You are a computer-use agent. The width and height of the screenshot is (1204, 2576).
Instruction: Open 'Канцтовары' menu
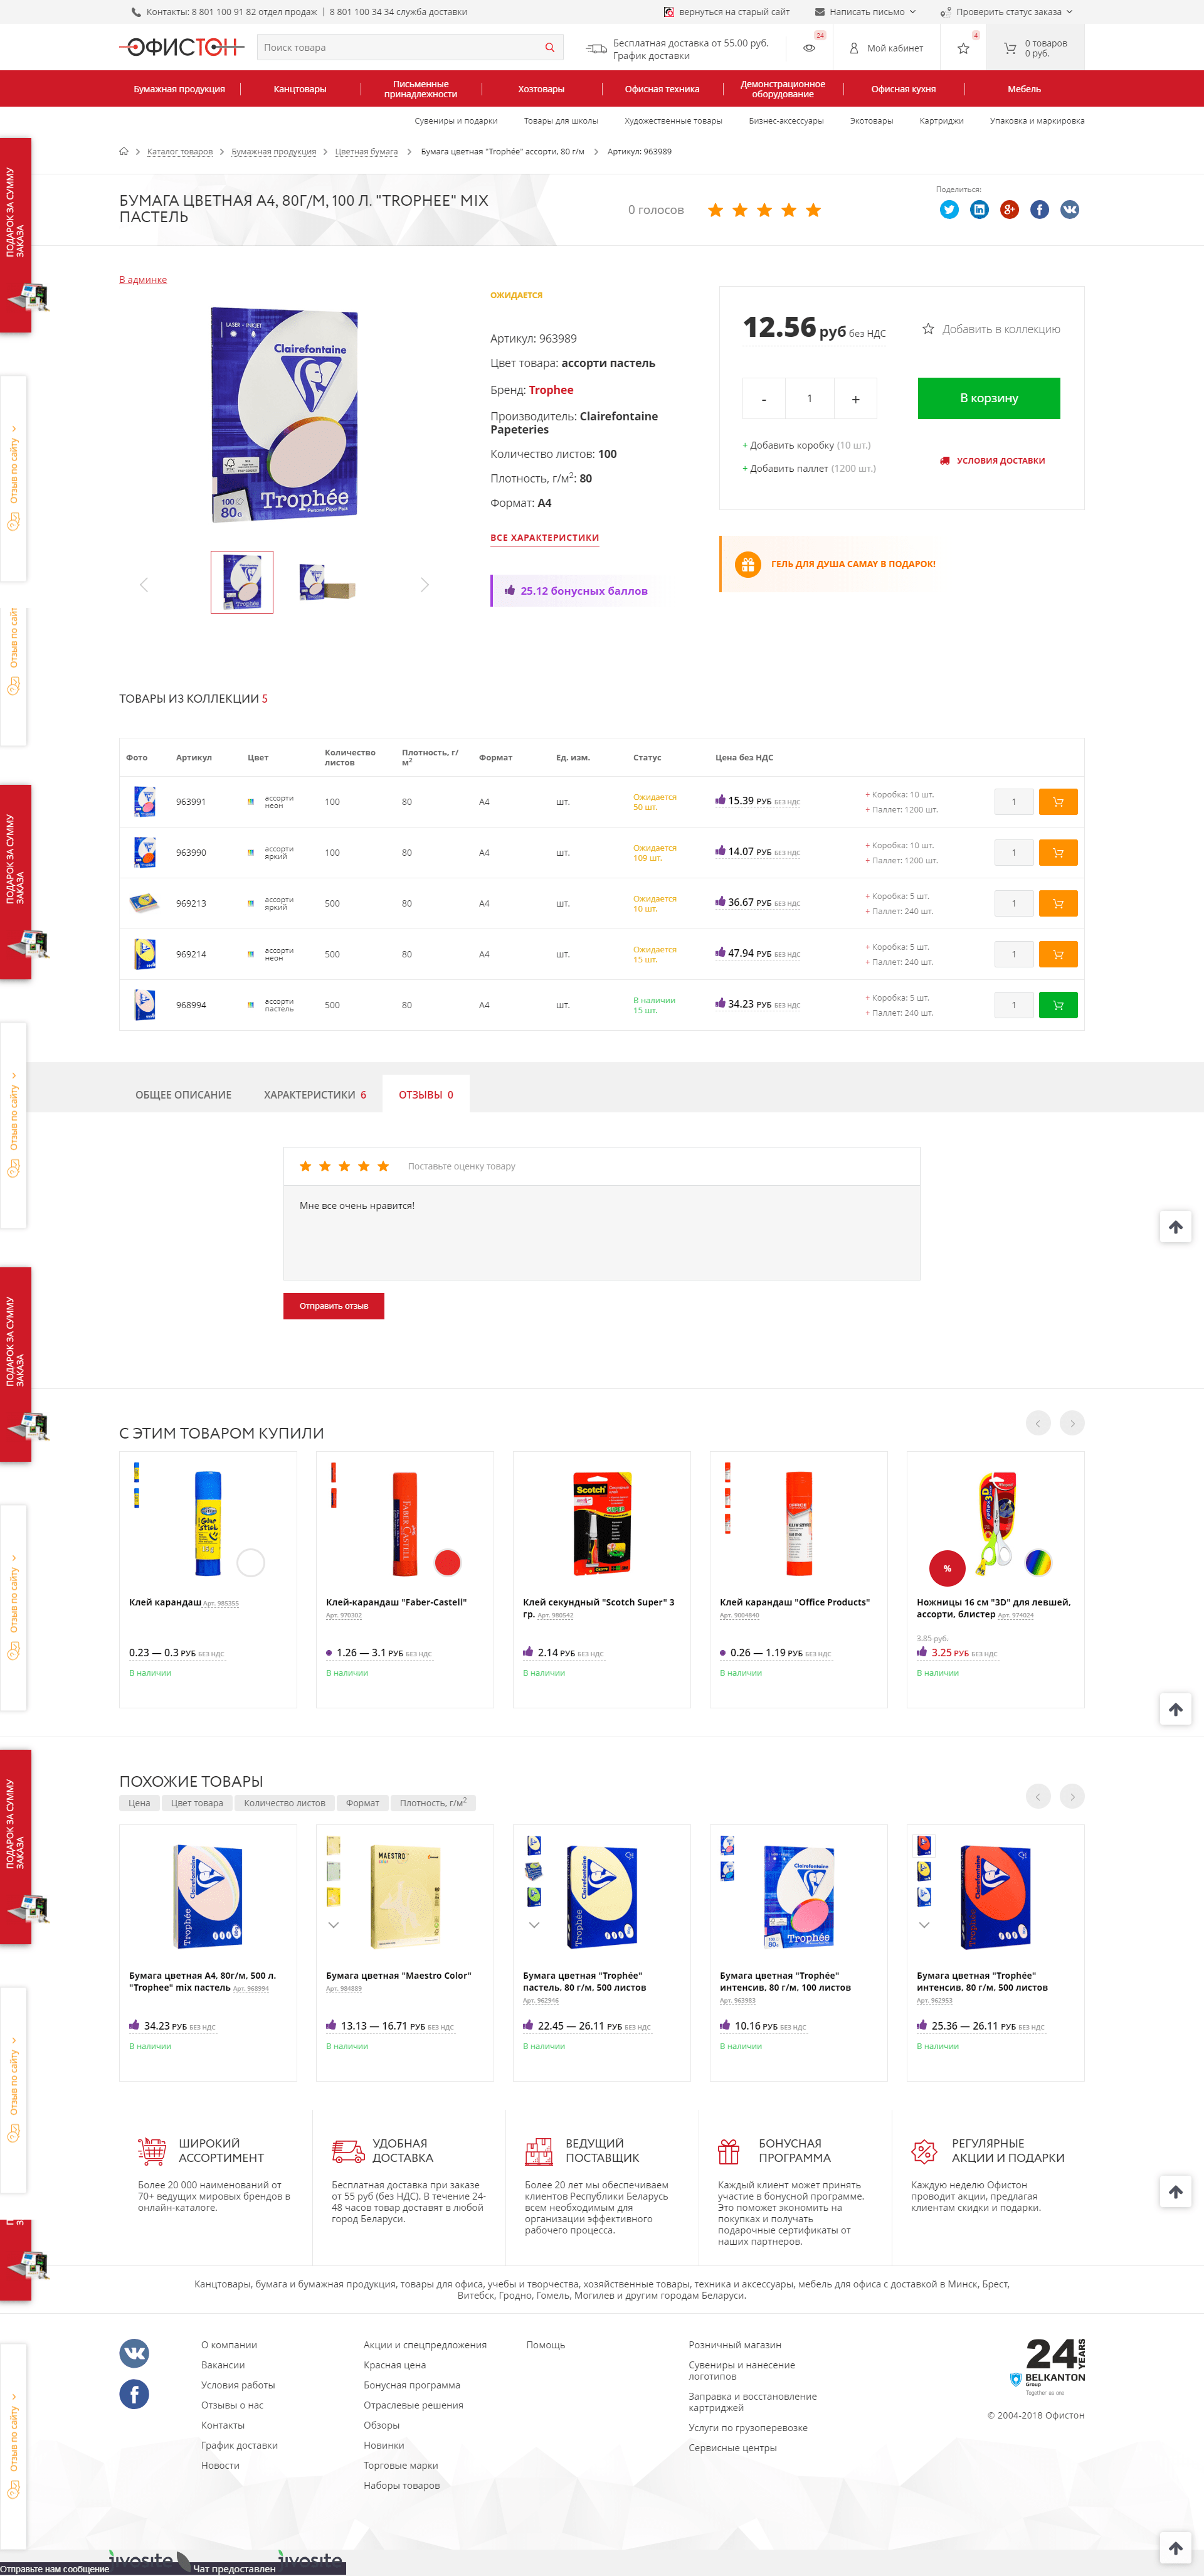coord(300,89)
